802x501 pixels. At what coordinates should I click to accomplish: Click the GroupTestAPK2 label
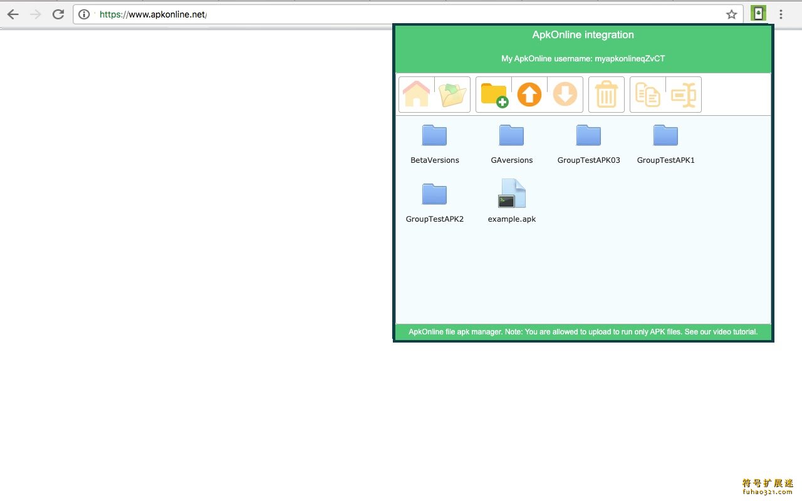pyautogui.click(x=435, y=219)
